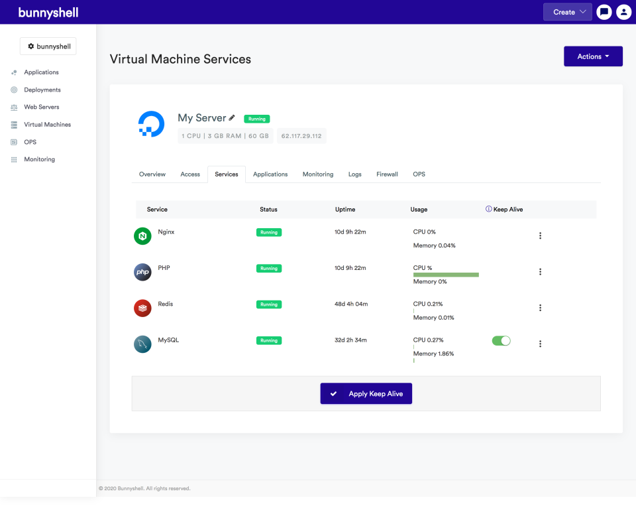Switch to the Applications tab
636x532 pixels.
(x=270, y=174)
